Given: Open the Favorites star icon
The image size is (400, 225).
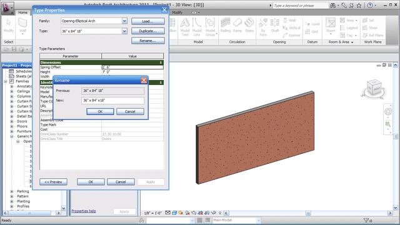Looking at the screenshot, I should coord(359,6).
